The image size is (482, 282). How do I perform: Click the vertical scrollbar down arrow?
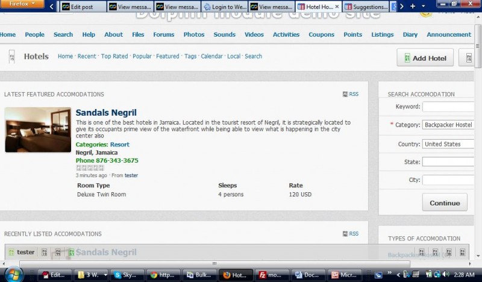point(478,255)
